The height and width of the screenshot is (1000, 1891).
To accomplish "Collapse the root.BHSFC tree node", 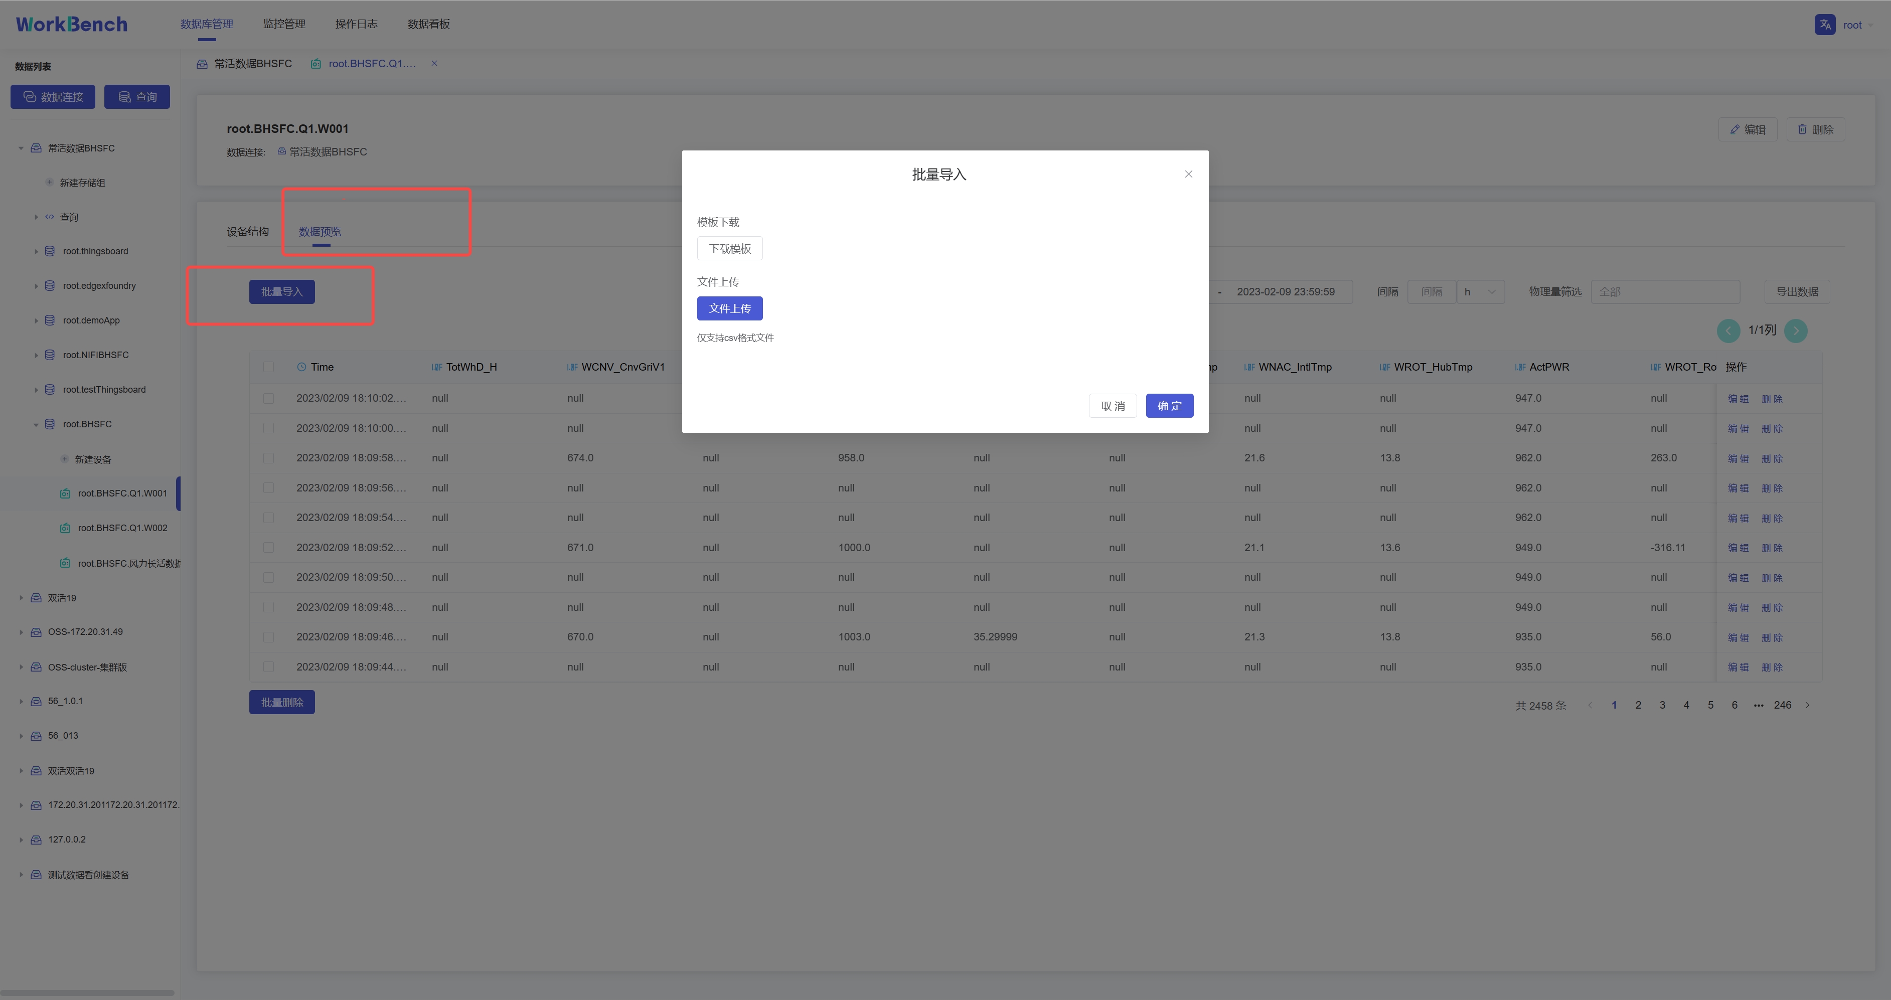I will pos(36,424).
